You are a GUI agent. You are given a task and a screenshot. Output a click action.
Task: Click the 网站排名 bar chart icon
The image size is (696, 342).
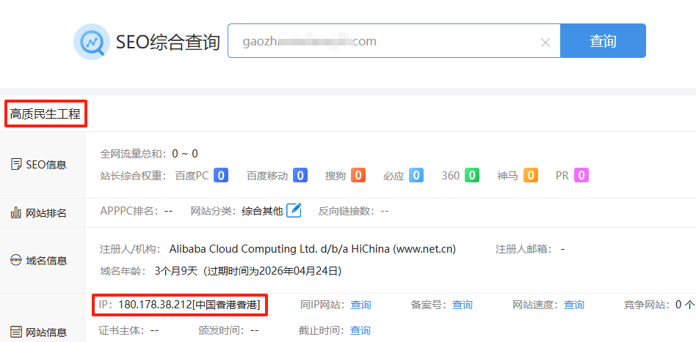(16, 213)
